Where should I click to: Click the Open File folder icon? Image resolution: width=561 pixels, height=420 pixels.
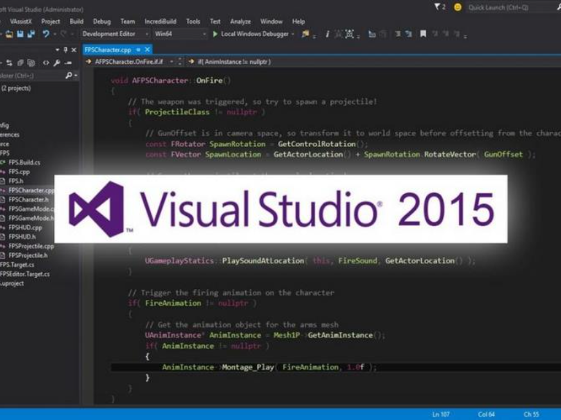(9, 34)
